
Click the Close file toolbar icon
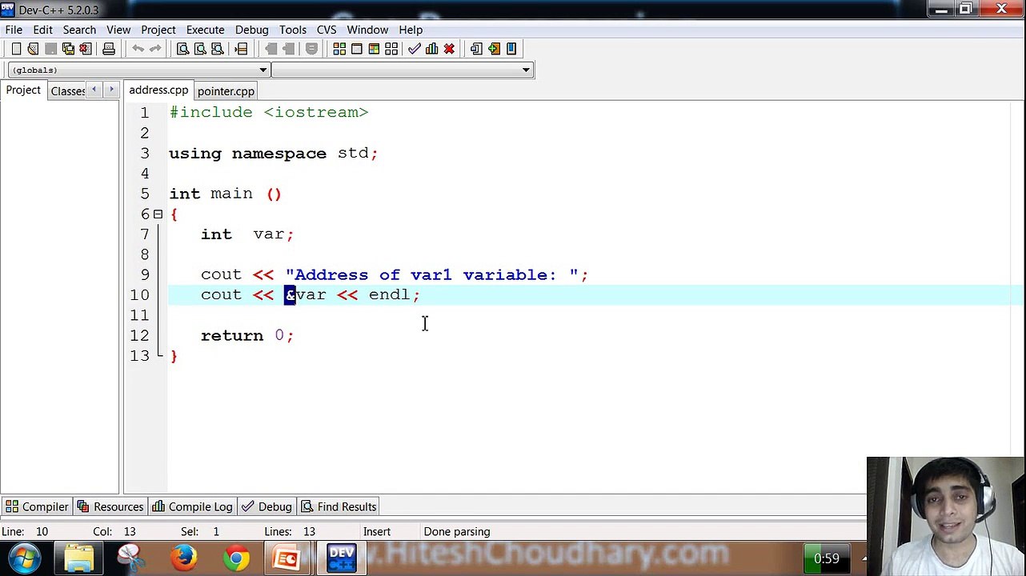[86, 49]
